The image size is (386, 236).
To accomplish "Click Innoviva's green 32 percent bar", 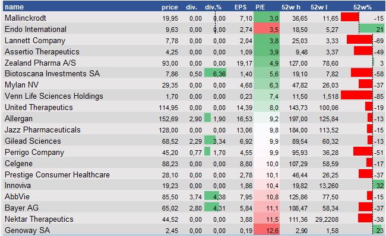I will (378, 185).
